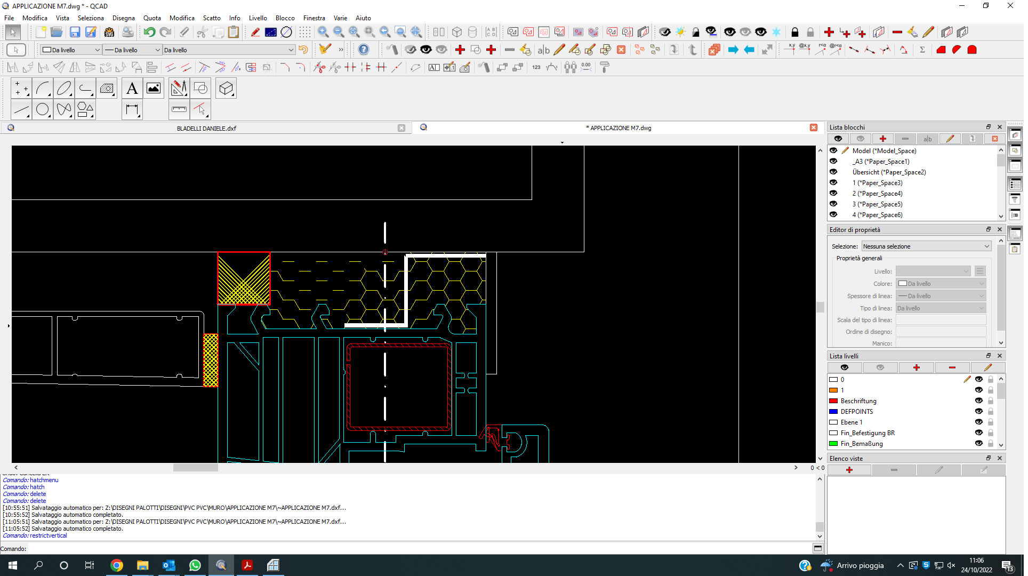Open the Line drawing tools

[x=21, y=110]
